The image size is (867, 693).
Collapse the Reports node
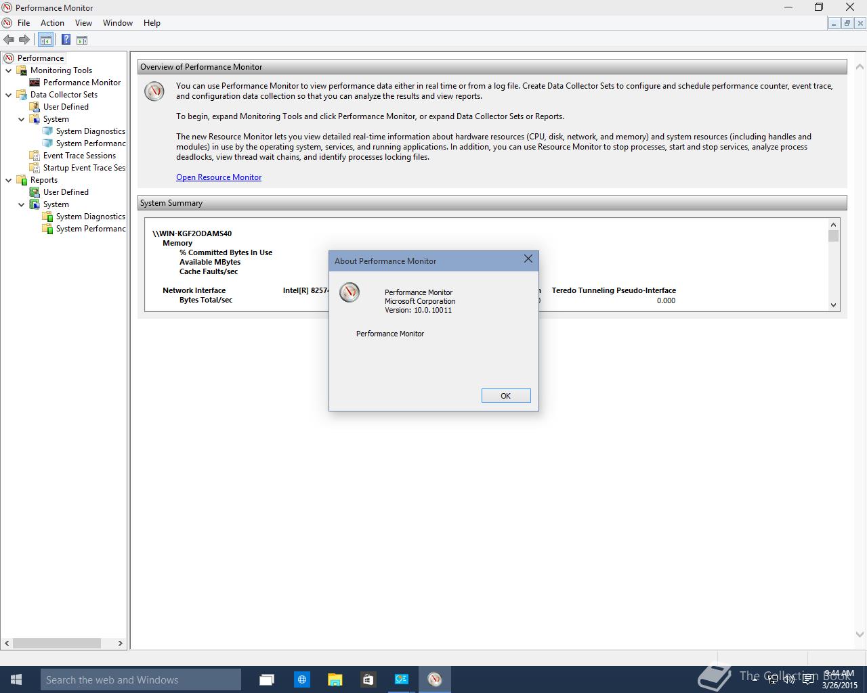[x=9, y=180]
